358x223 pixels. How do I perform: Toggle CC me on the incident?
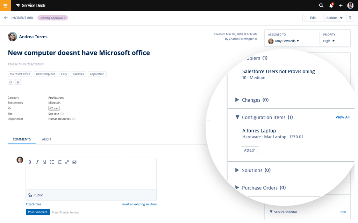coord(53,108)
